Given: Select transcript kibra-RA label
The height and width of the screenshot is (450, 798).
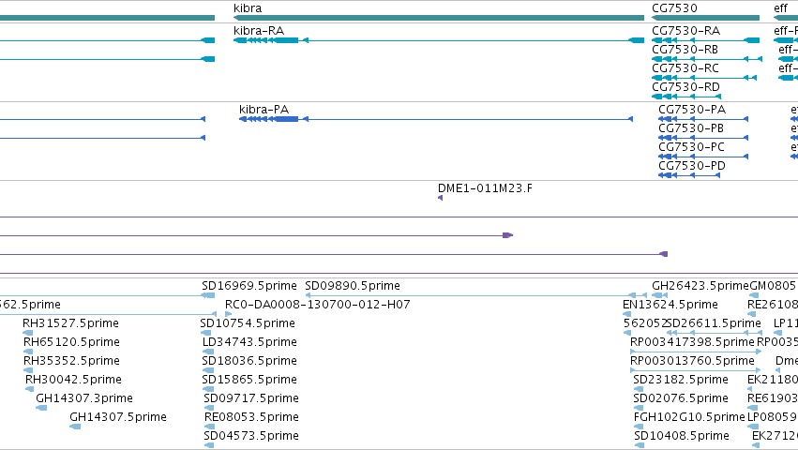Looking at the screenshot, I should (x=259, y=31).
